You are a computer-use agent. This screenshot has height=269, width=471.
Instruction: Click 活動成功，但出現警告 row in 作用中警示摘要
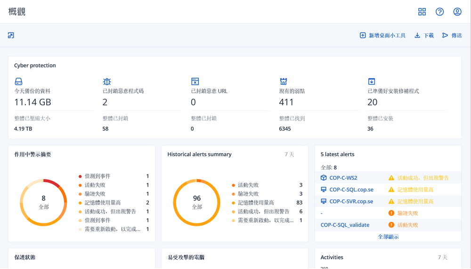tap(114, 212)
